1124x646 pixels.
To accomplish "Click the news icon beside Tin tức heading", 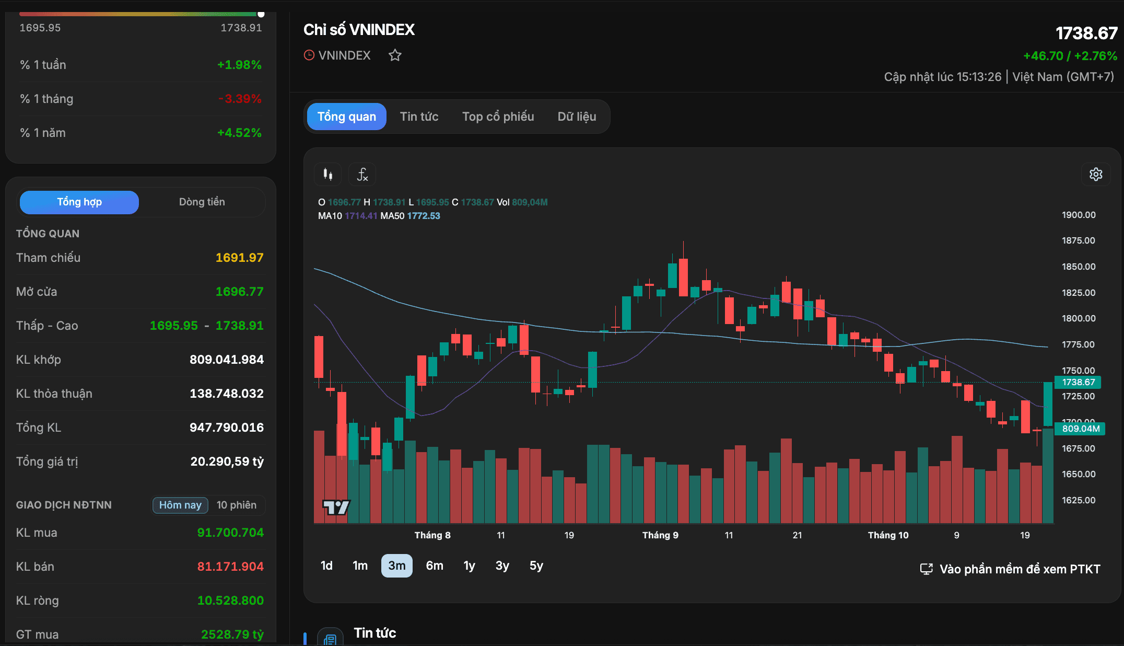I will pos(330,638).
